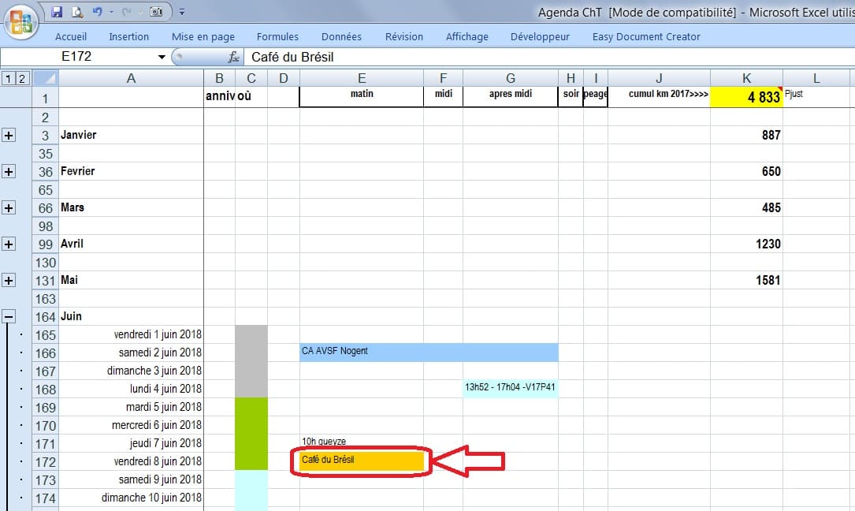The width and height of the screenshot is (855, 511).
Task: Select the yellow cell showing 4 833
Action: (x=745, y=97)
